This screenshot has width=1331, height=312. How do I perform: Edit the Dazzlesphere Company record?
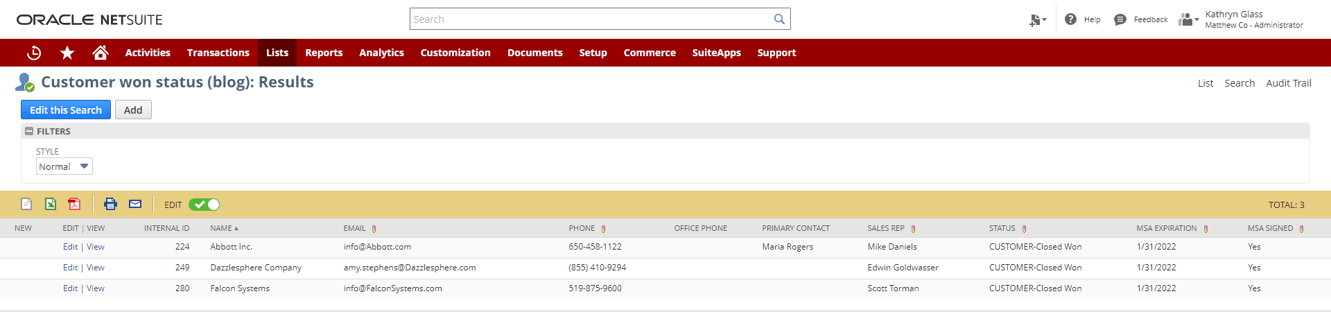[x=70, y=268]
